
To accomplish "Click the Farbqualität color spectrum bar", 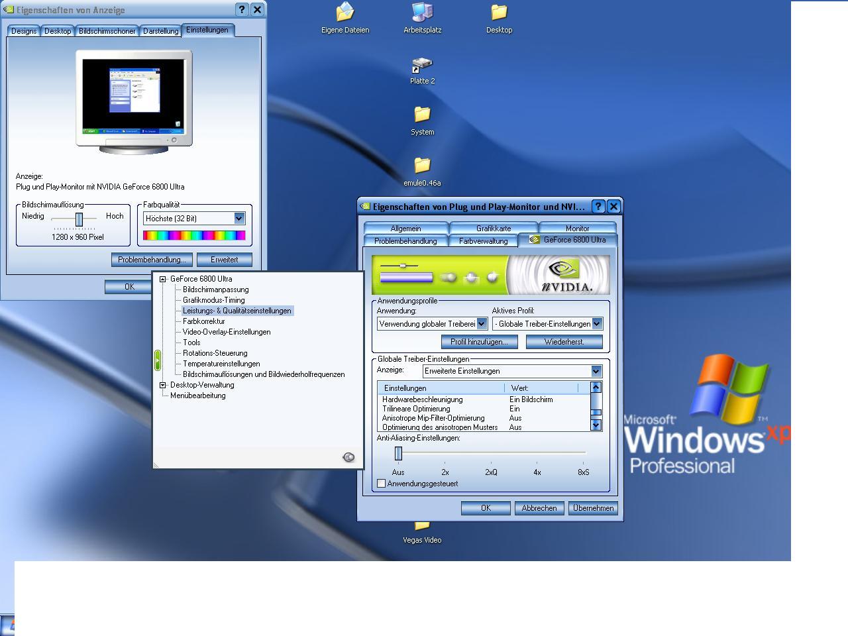I will click(x=194, y=235).
